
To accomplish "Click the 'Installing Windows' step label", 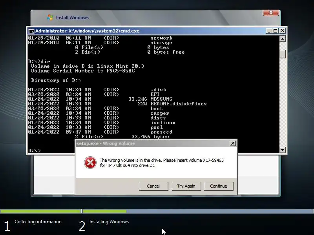I will coord(109,222).
